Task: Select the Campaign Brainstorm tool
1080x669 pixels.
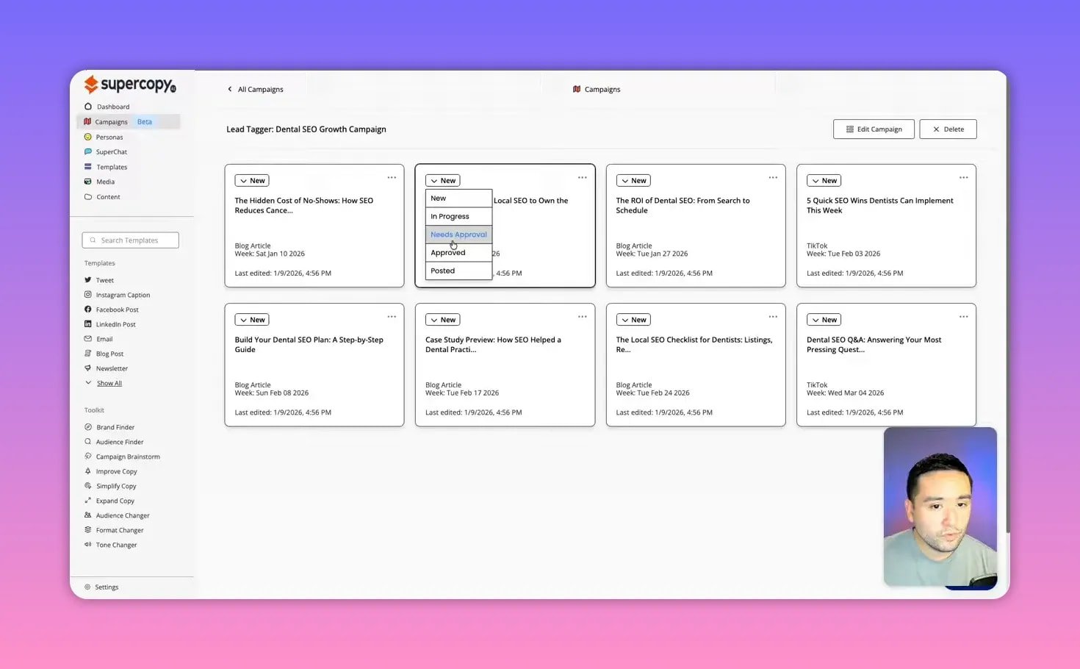Action: tap(127, 457)
